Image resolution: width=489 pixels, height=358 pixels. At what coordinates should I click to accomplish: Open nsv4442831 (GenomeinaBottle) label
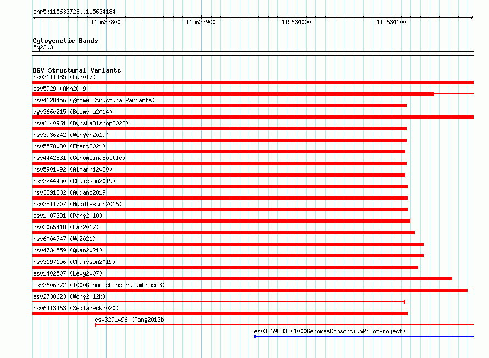(79, 158)
